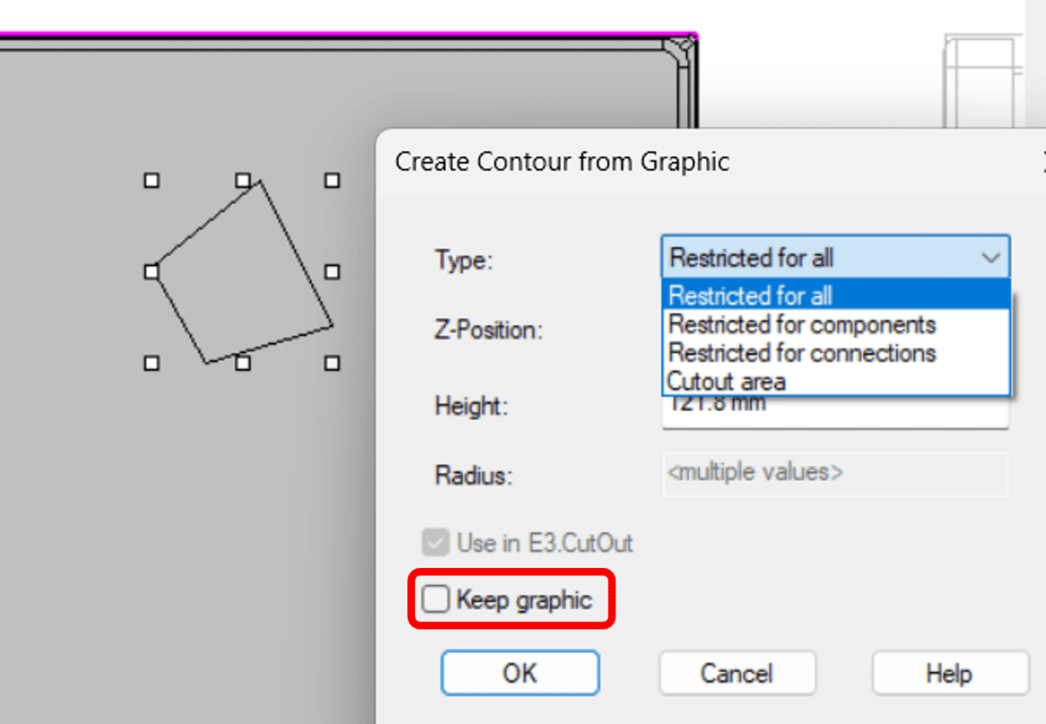Image resolution: width=1046 pixels, height=724 pixels.
Task: Select "Cutout area" as the contour type
Action: 727,382
